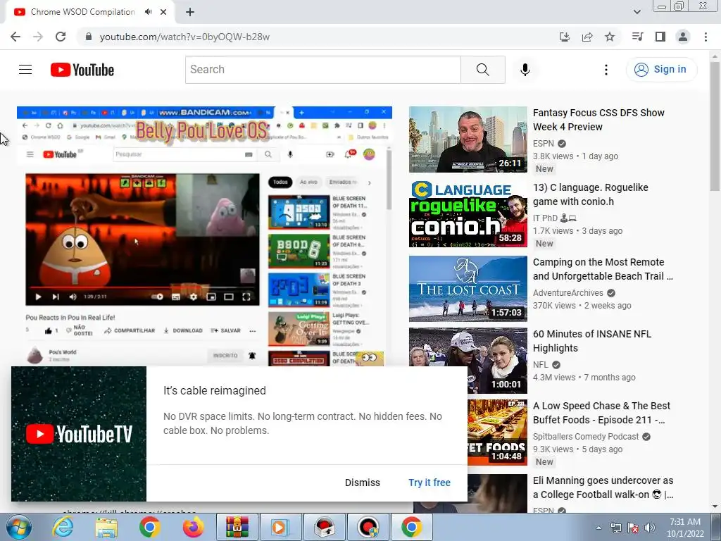This screenshot has width=721, height=541.
Task: Click the Install YouTube app icon
Action: [565, 37]
